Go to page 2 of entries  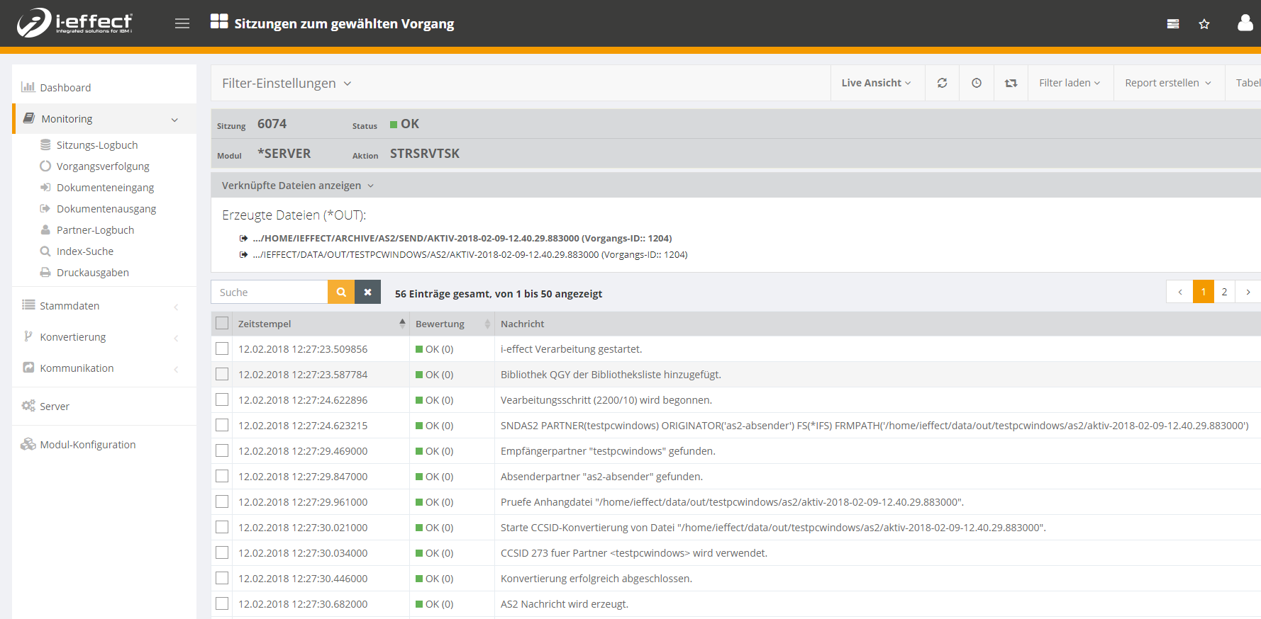click(1224, 292)
